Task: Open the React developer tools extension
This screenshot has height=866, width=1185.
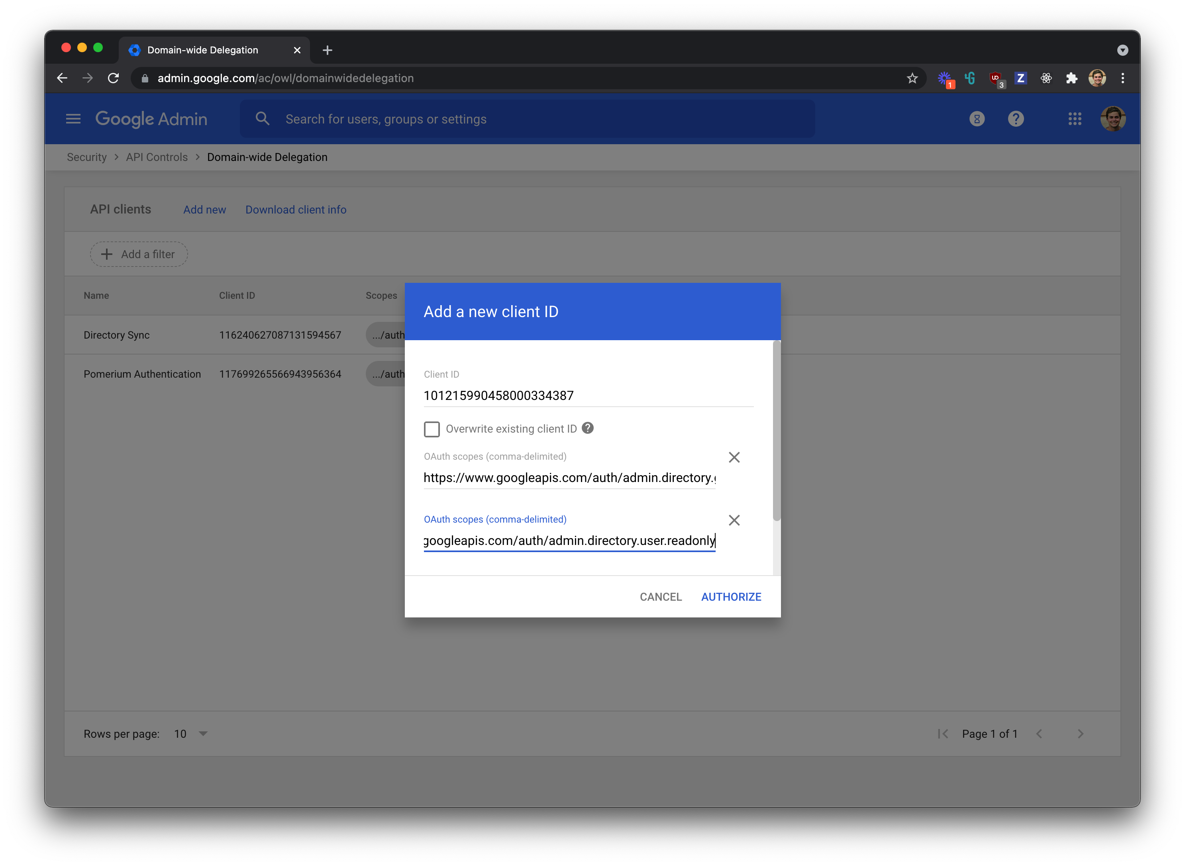Action: (1046, 78)
